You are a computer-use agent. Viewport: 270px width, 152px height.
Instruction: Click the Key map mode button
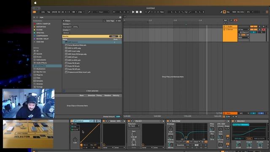(228, 12)
